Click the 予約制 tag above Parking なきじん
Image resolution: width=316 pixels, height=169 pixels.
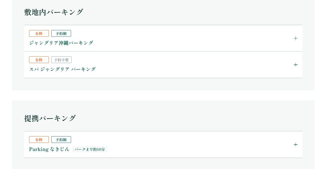[x=61, y=140]
